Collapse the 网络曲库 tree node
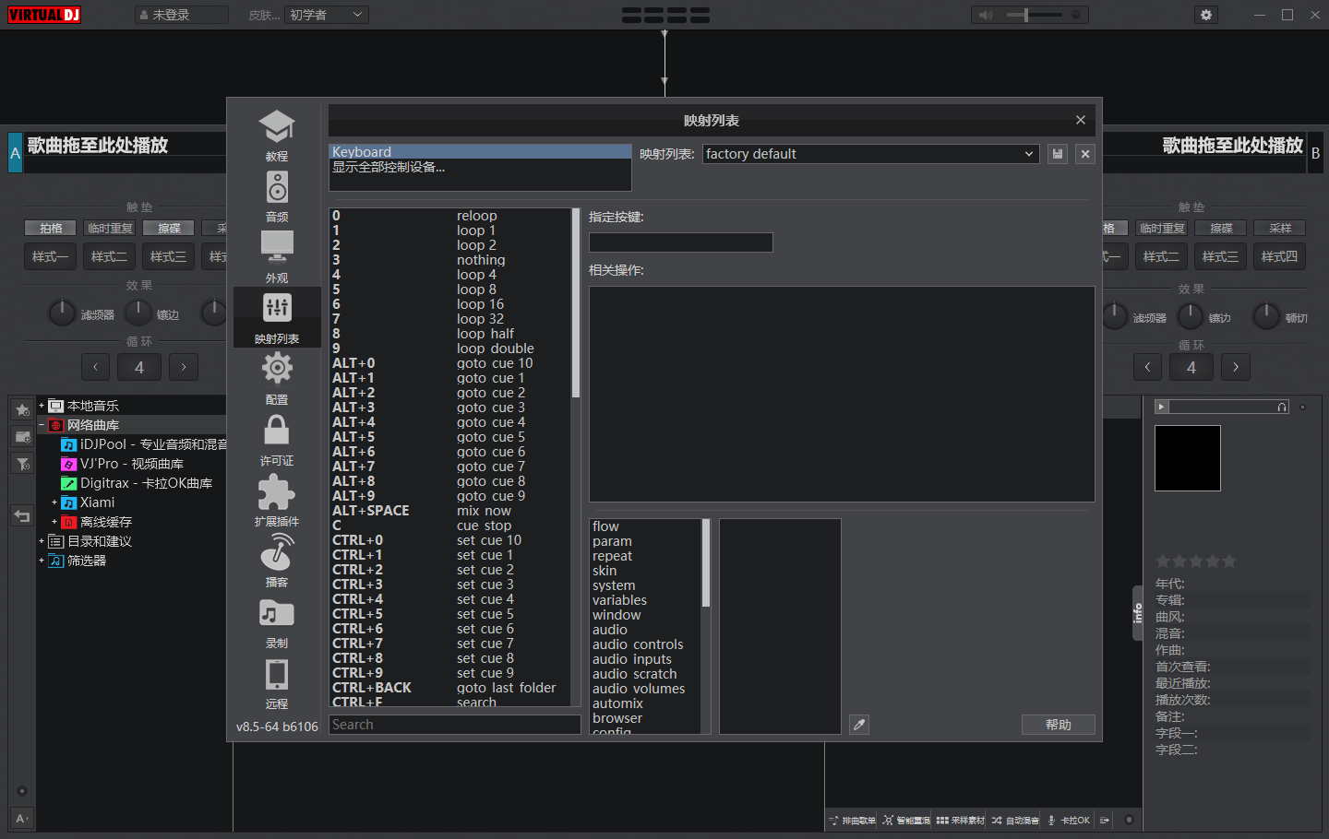This screenshot has height=839, width=1329. coord(42,425)
